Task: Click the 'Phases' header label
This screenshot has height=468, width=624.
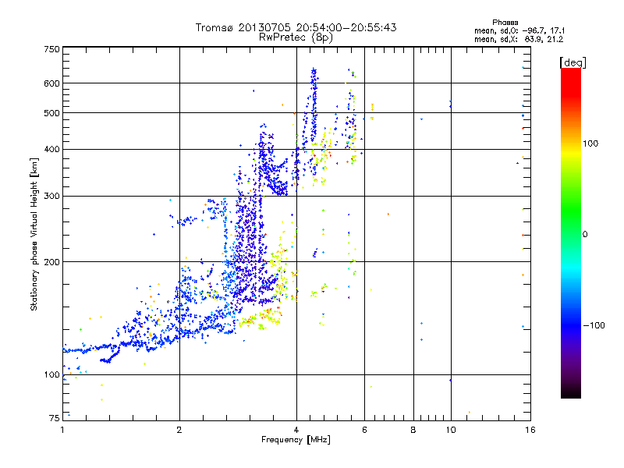Action: (505, 23)
